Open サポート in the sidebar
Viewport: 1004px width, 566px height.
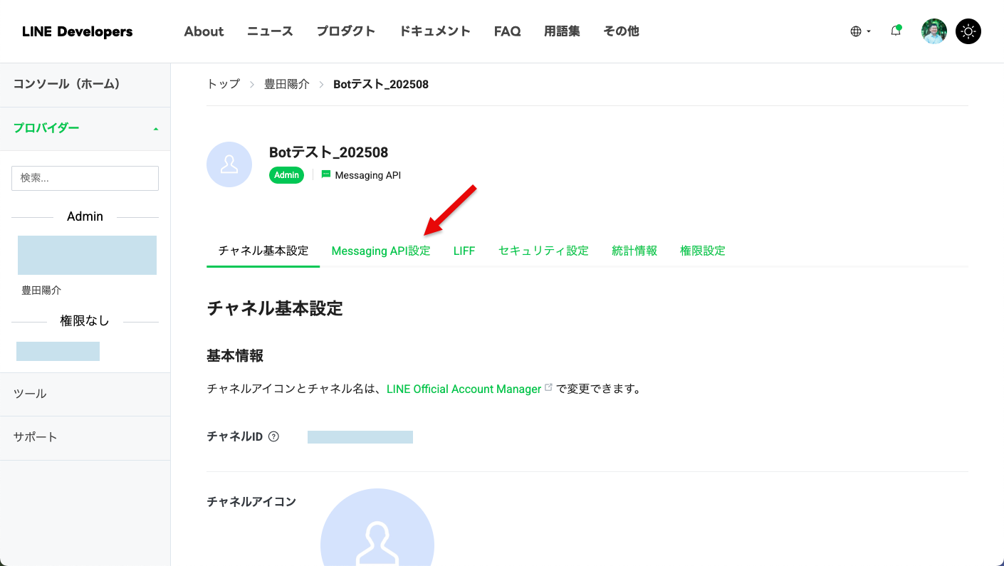pyautogui.click(x=85, y=437)
